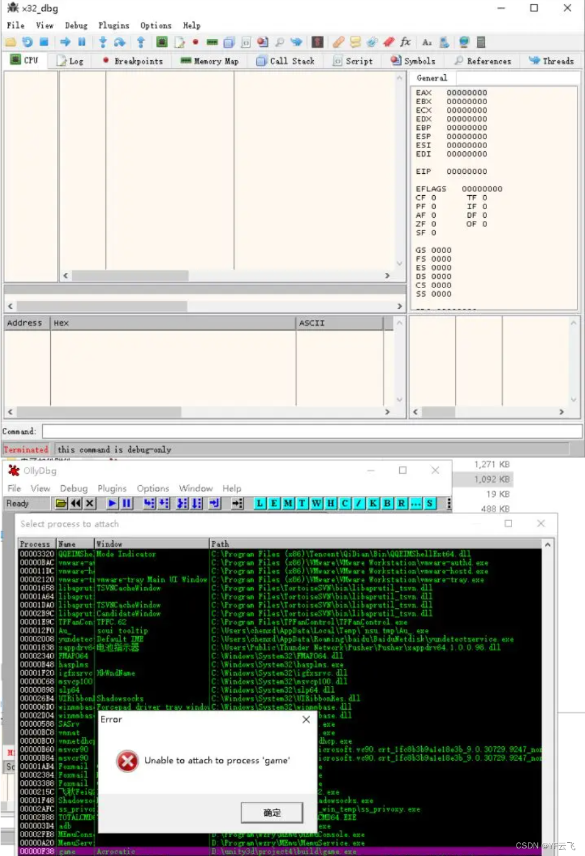Screen dimensions: 585x856
Task: Click the process list scrollbar up arrow
Action: coord(547,544)
